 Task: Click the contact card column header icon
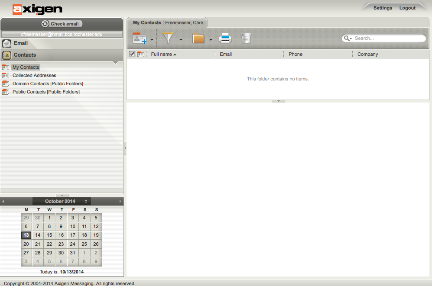click(x=141, y=54)
